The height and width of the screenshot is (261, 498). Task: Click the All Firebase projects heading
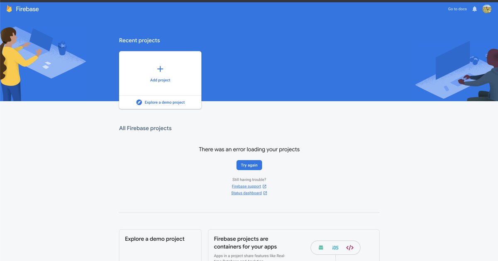(145, 128)
